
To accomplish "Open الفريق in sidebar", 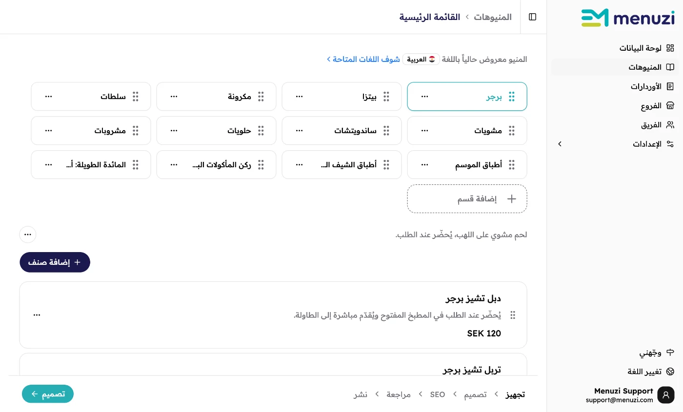I will [615, 125].
